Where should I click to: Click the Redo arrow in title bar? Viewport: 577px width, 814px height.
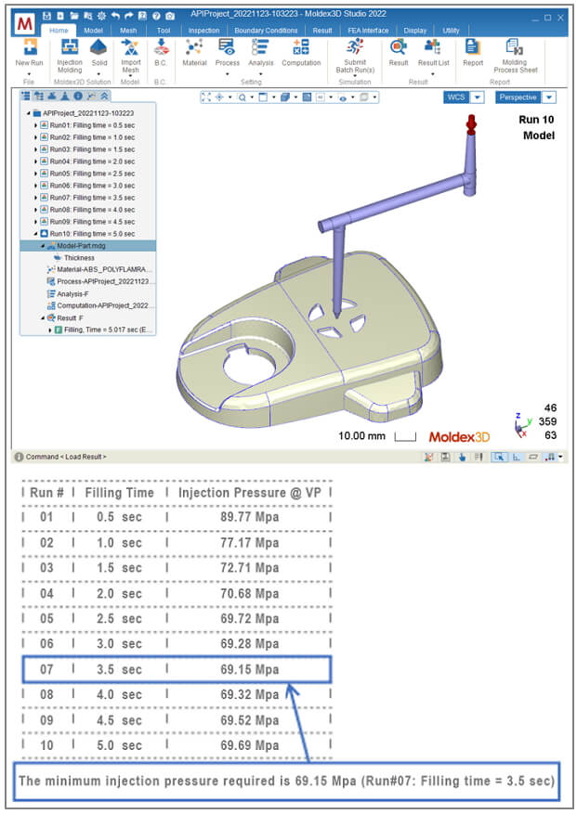point(129,16)
